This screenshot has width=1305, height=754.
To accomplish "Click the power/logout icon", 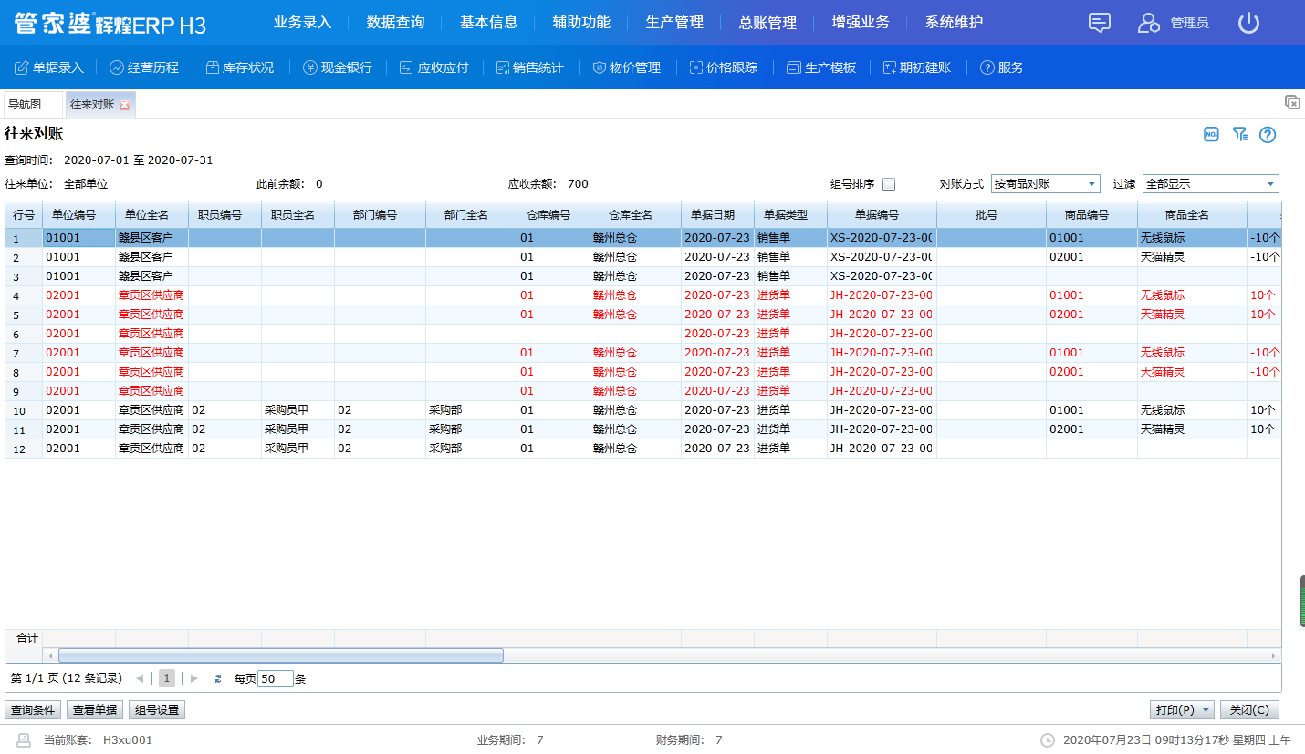I will pos(1248,23).
